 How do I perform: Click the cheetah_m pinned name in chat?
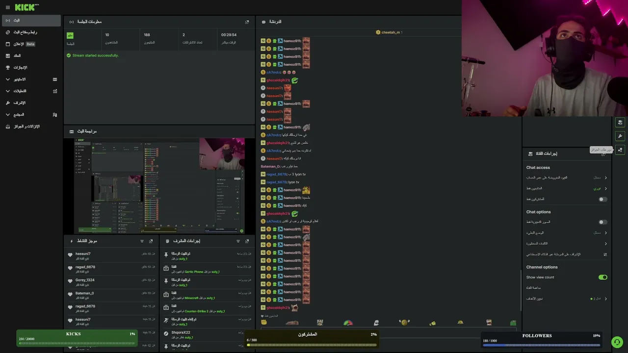[x=390, y=32]
